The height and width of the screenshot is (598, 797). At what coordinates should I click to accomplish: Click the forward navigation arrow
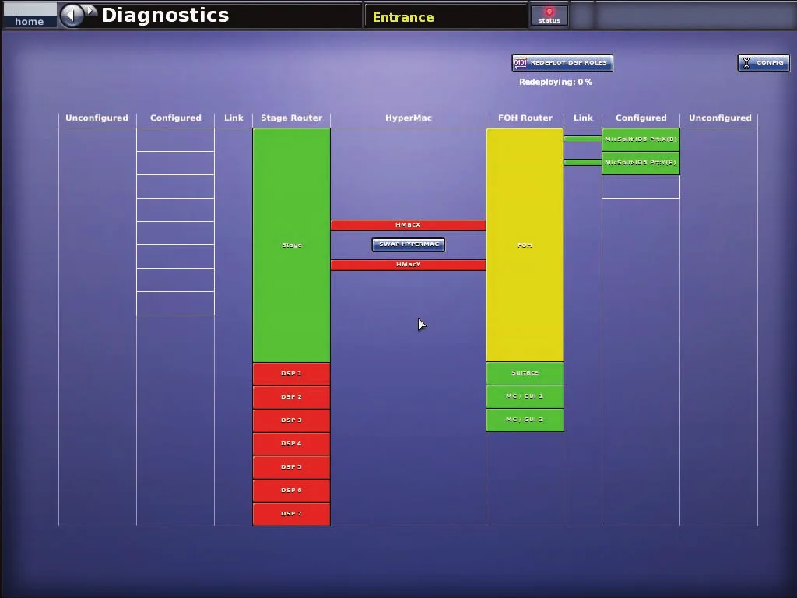pos(90,11)
